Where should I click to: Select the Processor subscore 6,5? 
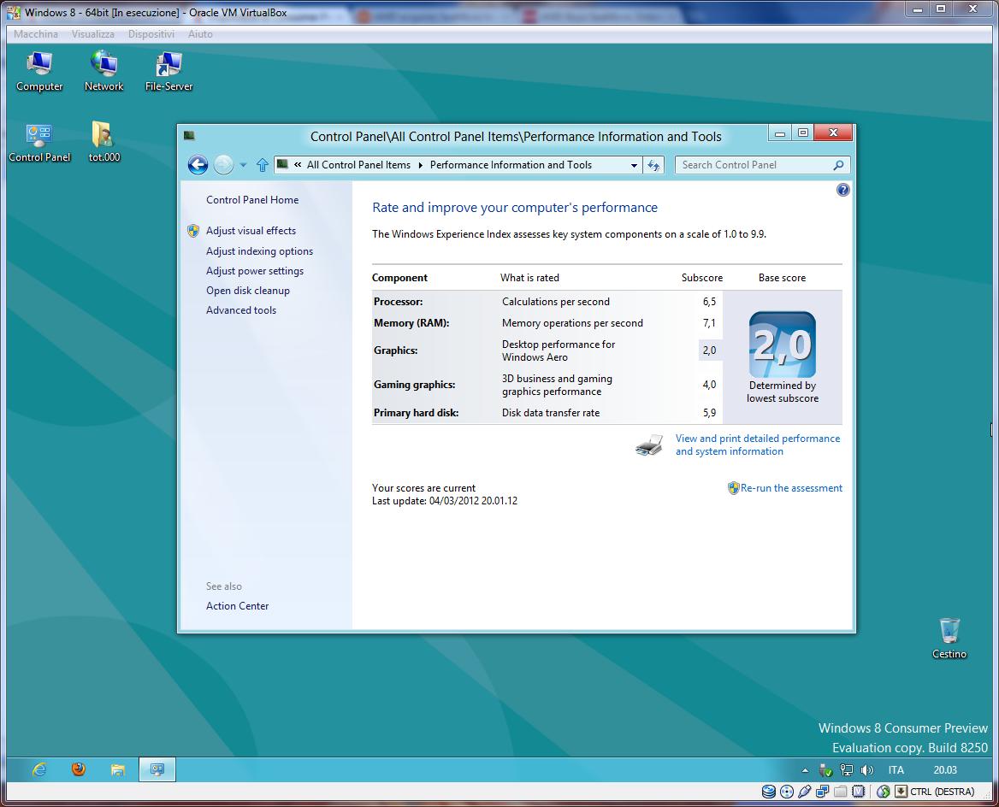pyautogui.click(x=709, y=302)
